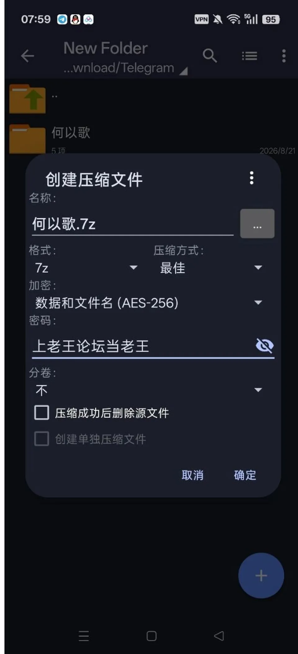Tap the floating plus action button
298x654 pixels.
point(261,576)
